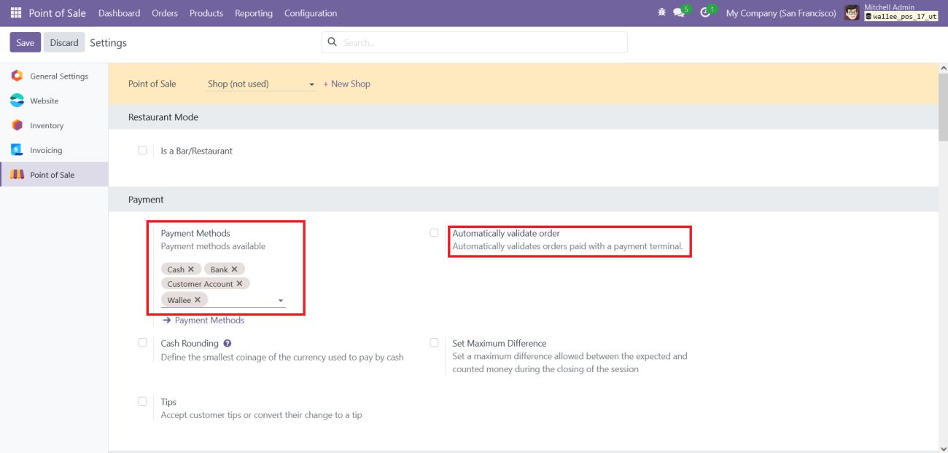The width and height of the screenshot is (948, 453).
Task: Follow the Payment Methods arrow link
Action: coord(203,320)
